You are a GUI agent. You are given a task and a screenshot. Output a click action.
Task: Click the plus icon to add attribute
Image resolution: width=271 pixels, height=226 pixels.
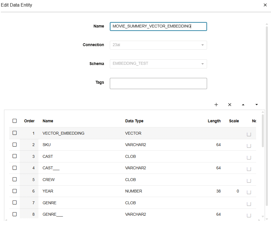point(216,105)
